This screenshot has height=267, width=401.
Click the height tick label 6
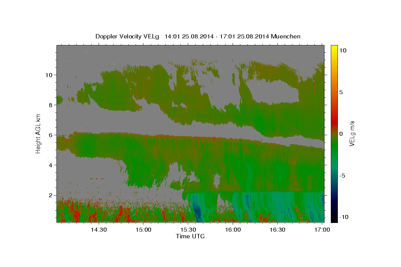(x=51, y=135)
